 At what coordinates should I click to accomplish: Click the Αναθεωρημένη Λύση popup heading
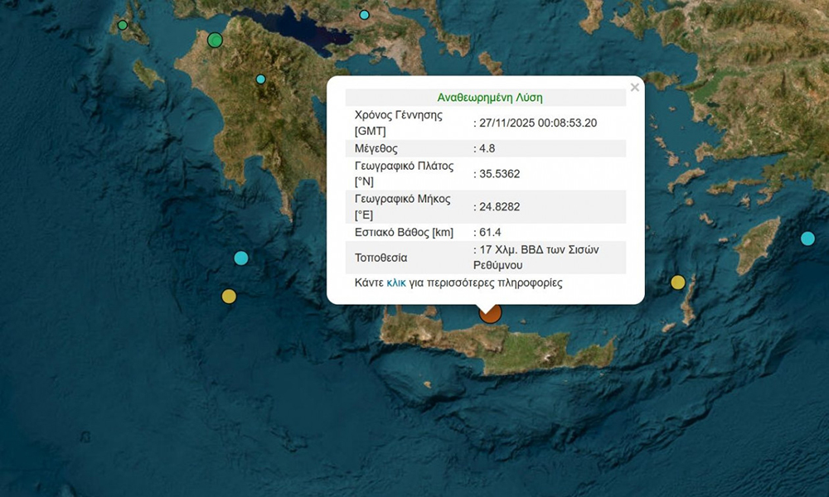[489, 97]
